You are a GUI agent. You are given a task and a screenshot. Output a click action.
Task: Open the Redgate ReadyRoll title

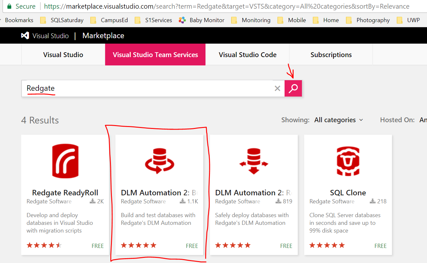point(65,193)
